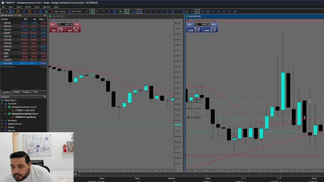This screenshot has width=324, height=182.
Task: Select the Fibonacci retracement tool
Action: click(x=173, y=11)
